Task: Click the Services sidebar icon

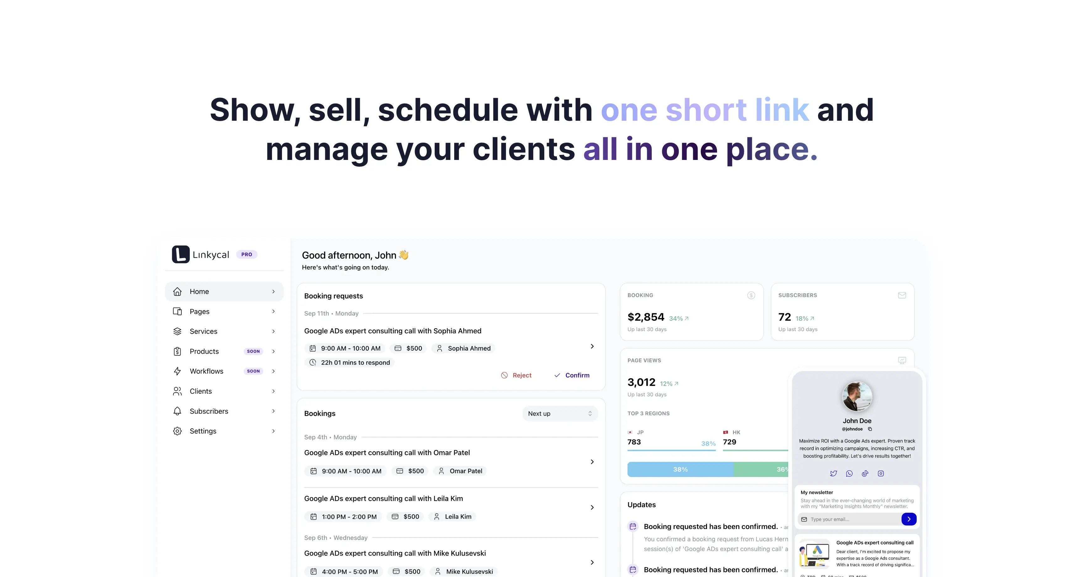Action: point(177,331)
